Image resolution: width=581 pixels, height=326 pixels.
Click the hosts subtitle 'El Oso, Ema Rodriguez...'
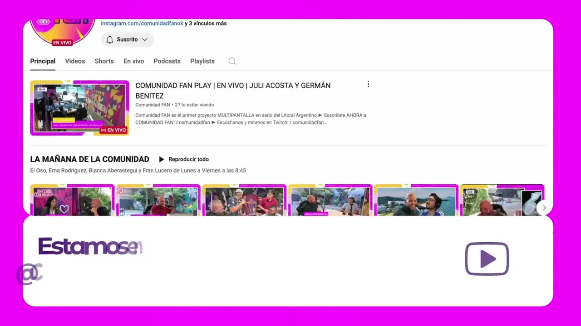coord(138,170)
